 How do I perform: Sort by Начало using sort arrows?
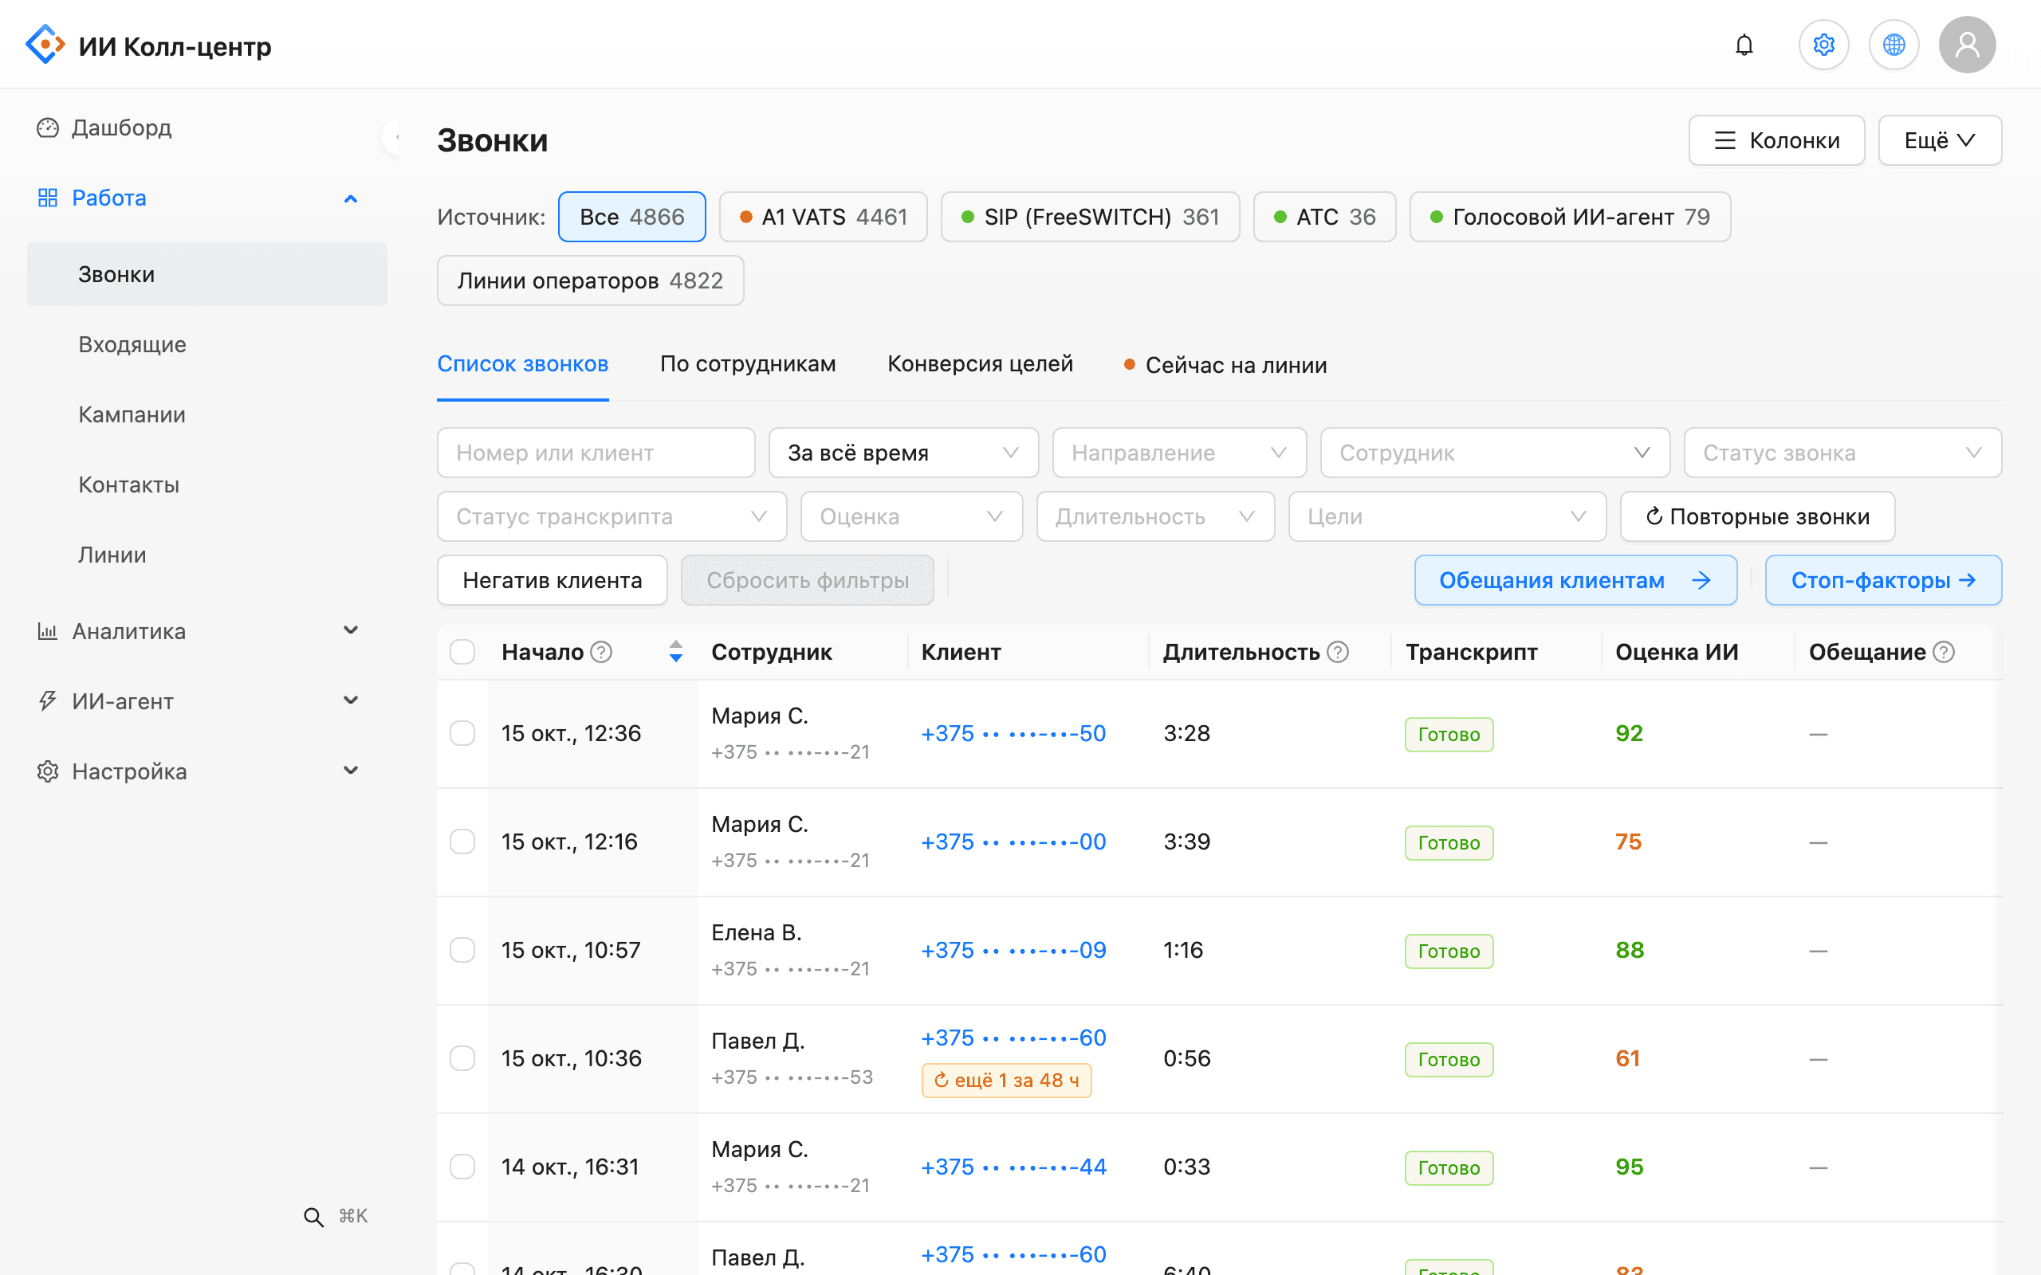[675, 652]
